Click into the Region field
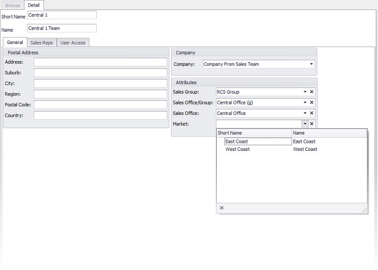 pyautogui.click(x=100, y=94)
